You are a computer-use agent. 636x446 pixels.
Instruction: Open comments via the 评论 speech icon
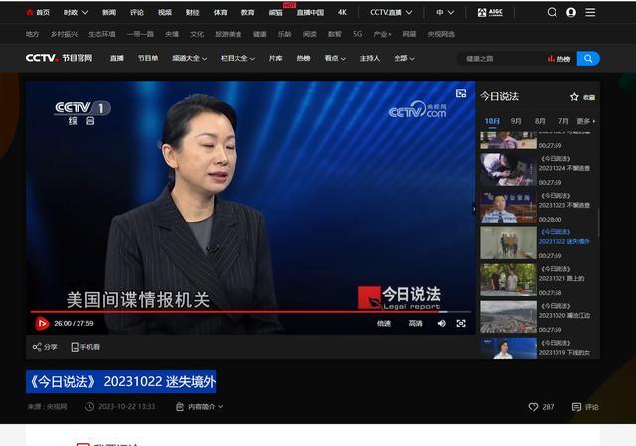[576, 407]
